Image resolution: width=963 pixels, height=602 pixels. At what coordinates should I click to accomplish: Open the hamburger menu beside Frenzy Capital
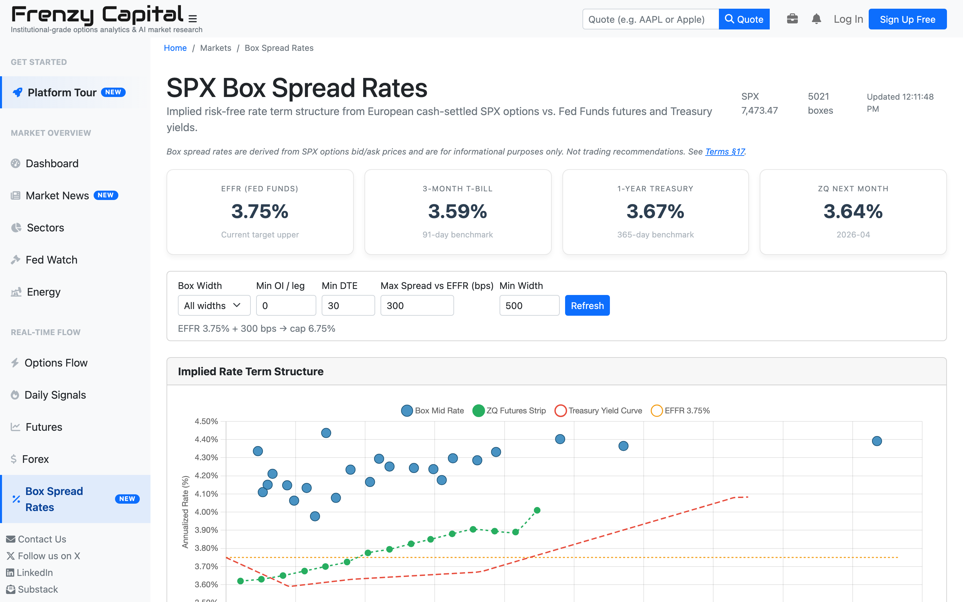click(x=193, y=19)
